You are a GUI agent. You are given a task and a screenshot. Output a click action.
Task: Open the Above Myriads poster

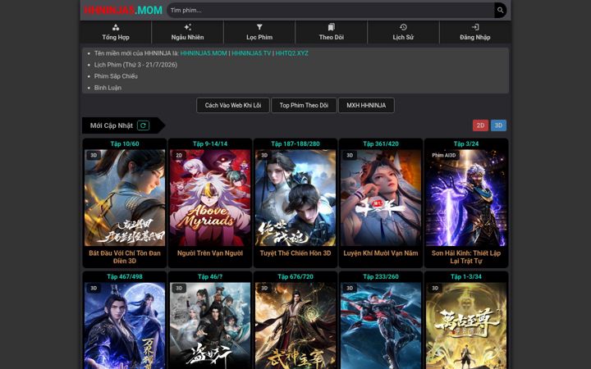[x=210, y=198]
